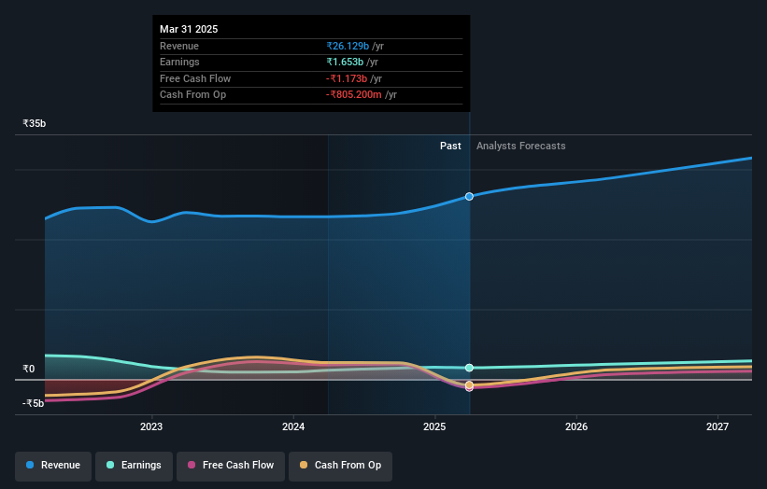
Task: Click the 2026 x-axis label
Action: point(576,427)
